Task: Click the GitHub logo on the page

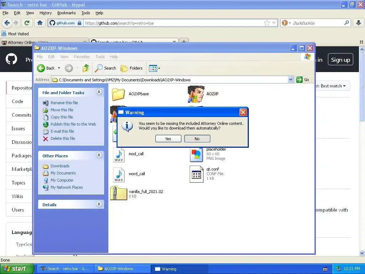Action: tap(11, 59)
